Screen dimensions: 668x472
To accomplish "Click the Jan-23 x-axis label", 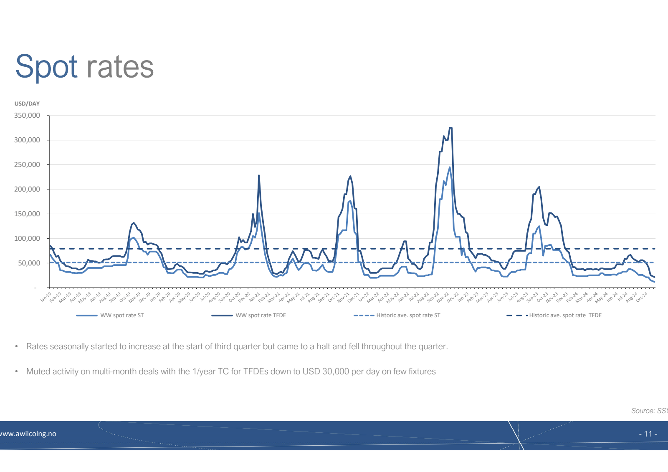I will click(x=463, y=297).
